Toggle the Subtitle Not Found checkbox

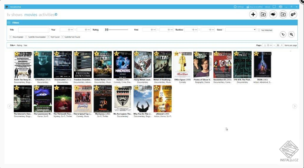tap(62, 37)
